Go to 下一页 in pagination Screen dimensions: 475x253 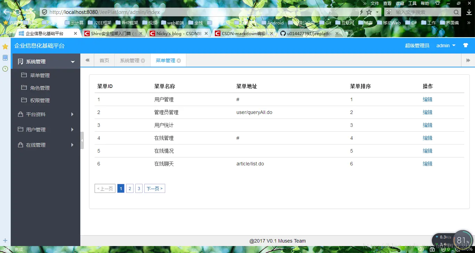tap(154, 188)
